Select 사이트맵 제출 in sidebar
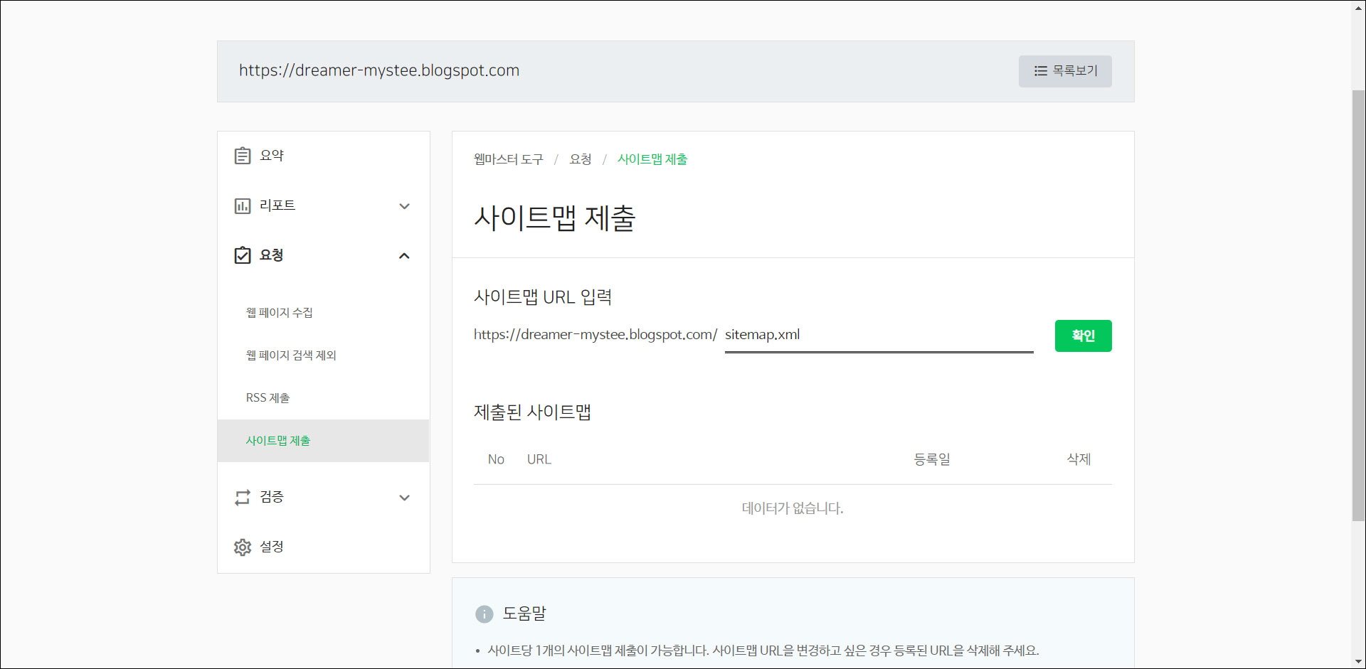Image resolution: width=1366 pixels, height=669 pixels. click(x=323, y=441)
